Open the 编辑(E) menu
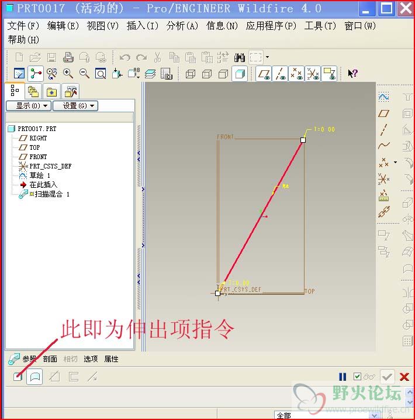Image resolution: width=415 pixels, height=420 pixels. click(63, 26)
